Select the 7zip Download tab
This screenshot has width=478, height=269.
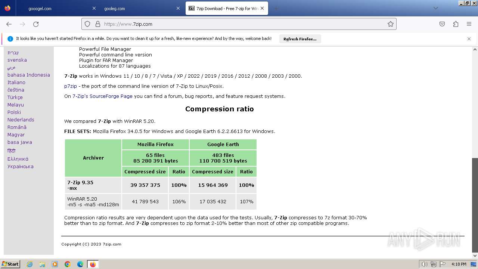coord(227,8)
